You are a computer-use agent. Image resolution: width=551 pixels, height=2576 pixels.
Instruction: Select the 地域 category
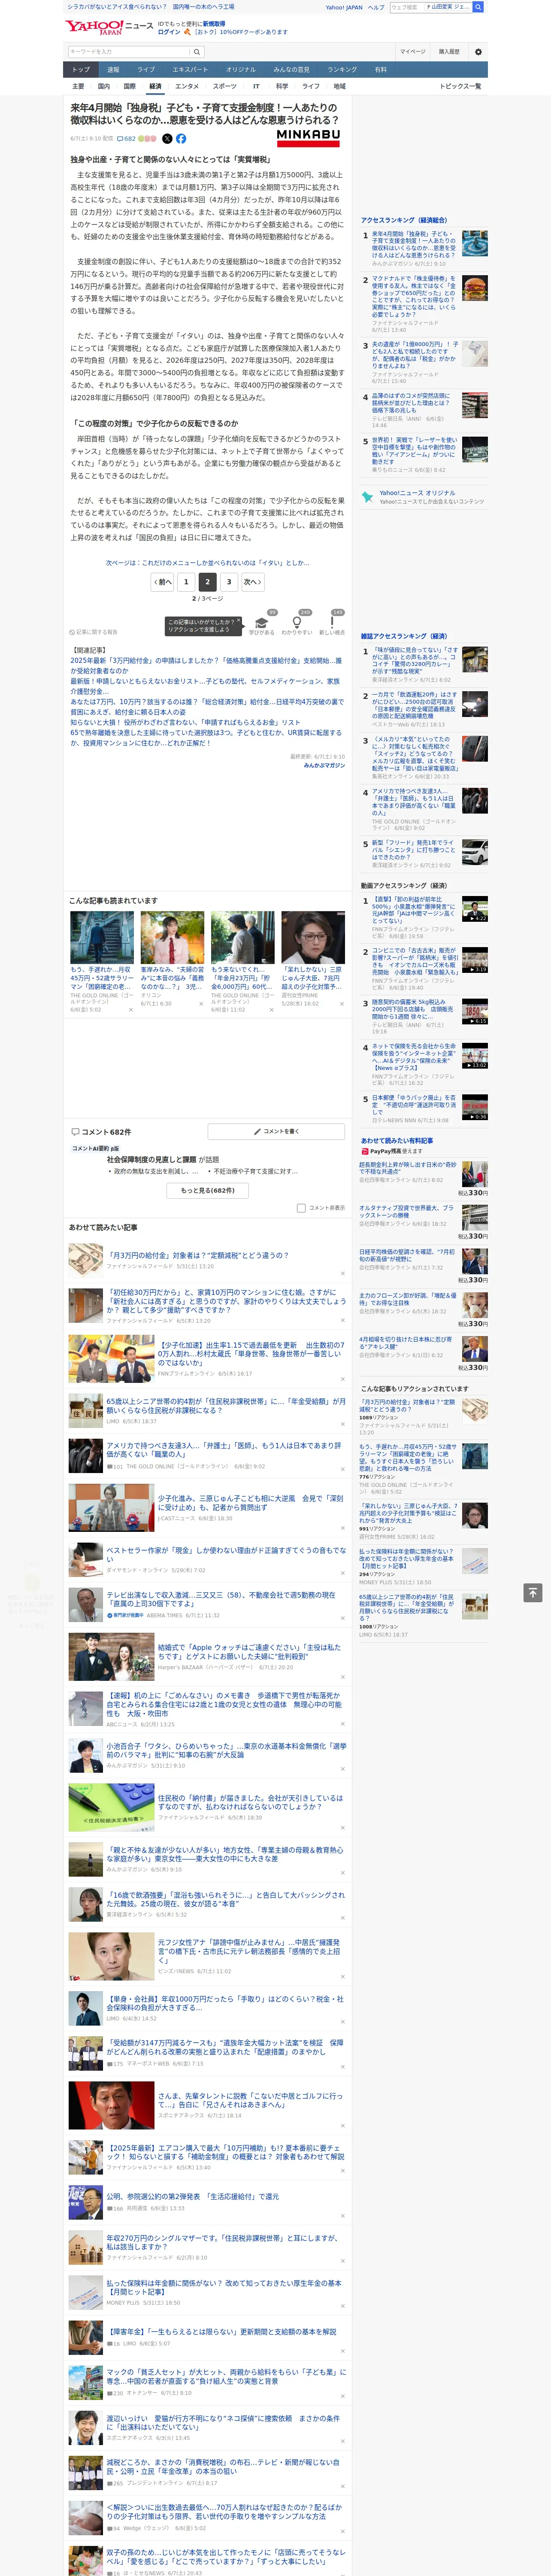(340, 86)
